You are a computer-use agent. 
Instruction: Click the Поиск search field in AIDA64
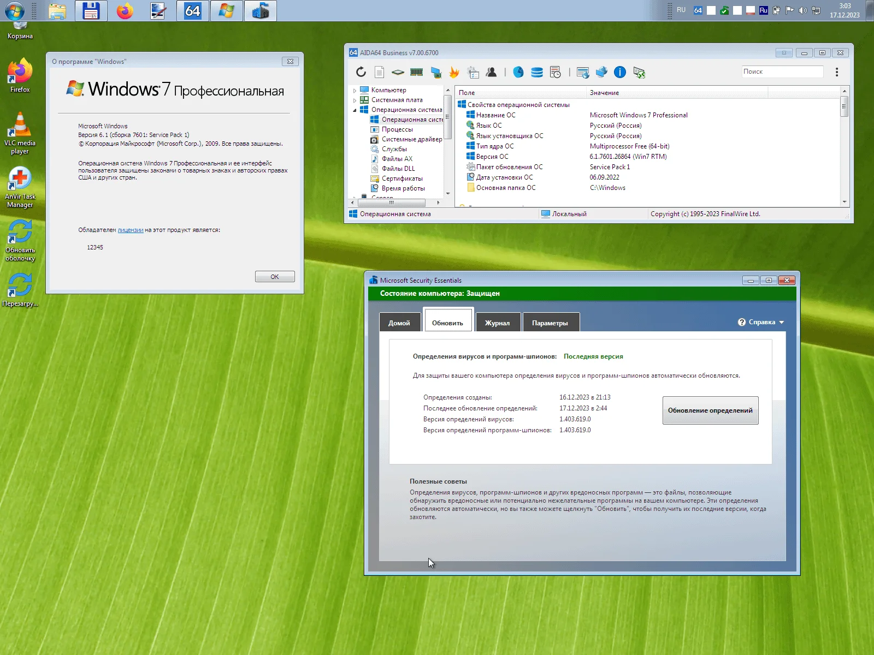[782, 72]
